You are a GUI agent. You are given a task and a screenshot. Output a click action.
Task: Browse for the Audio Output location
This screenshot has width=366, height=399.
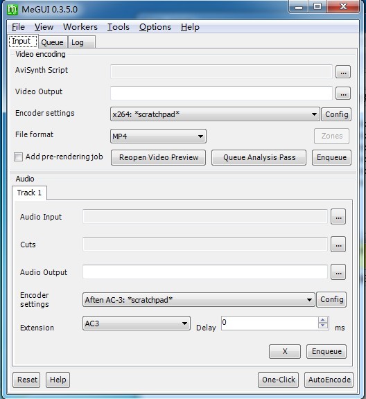(338, 272)
